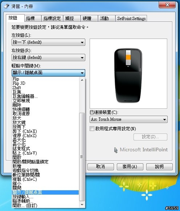Viewport: 180px width, 211px height.
Task: Collapse the 輕點中間鍵 dropdown
Action: click(x=49, y=73)
